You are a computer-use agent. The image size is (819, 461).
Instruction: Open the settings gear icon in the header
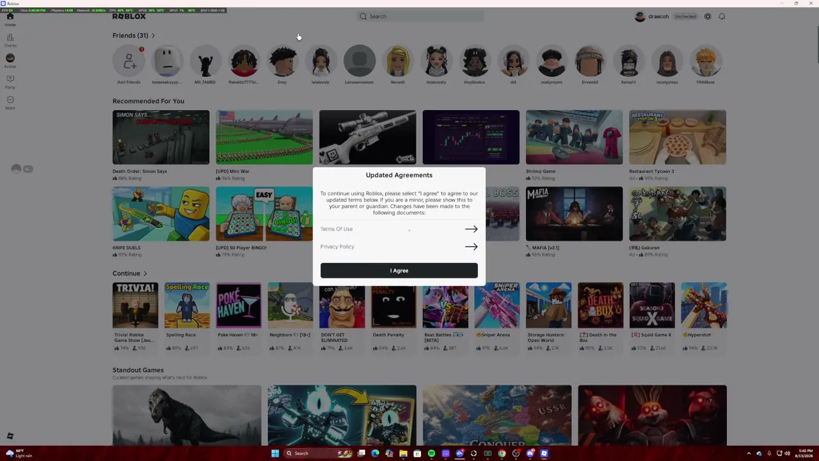coord(708,17)
